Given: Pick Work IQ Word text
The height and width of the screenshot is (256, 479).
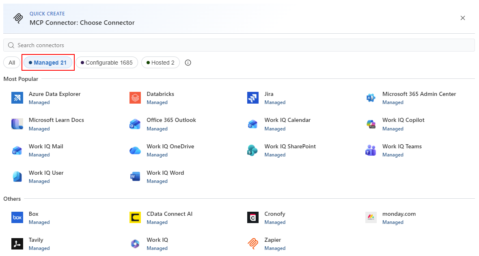Looking at the screenshot, I should pyautogui.click(x=165, y=173).
